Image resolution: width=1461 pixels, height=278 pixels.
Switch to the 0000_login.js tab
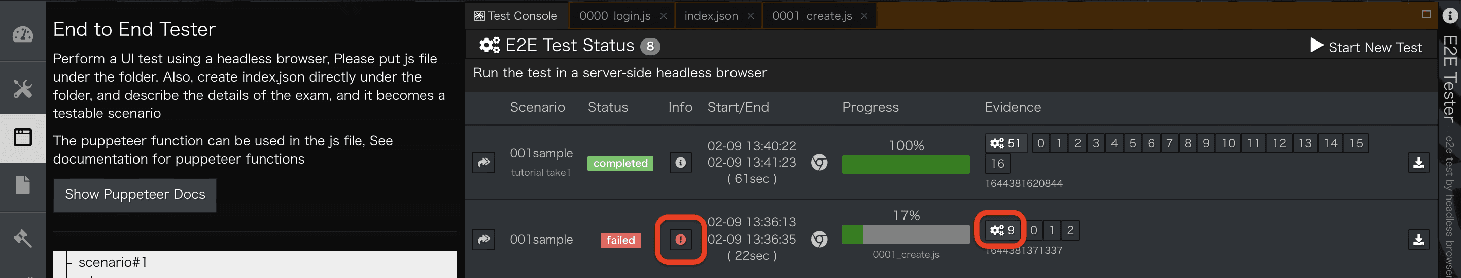615,16
